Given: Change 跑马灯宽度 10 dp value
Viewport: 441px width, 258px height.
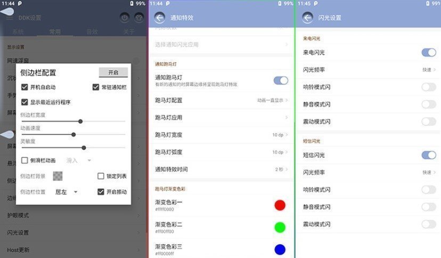Looking at the screenshot, I should [222, 135].
